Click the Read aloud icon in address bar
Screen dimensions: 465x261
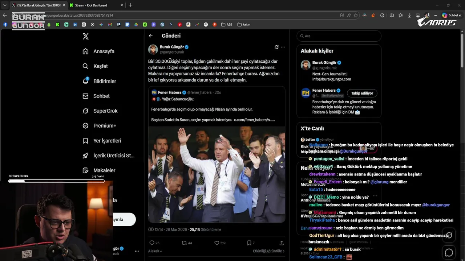(x=349, y=15)
